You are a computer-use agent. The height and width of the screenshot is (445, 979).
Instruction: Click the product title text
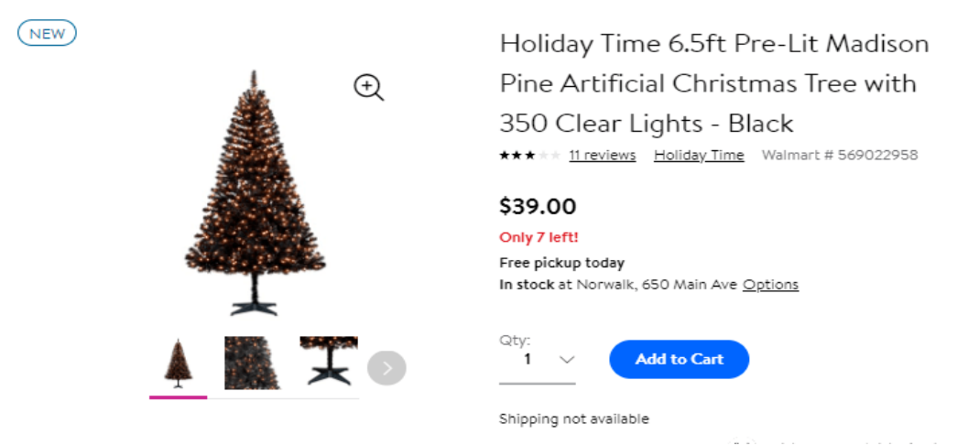tap(714, 83)
